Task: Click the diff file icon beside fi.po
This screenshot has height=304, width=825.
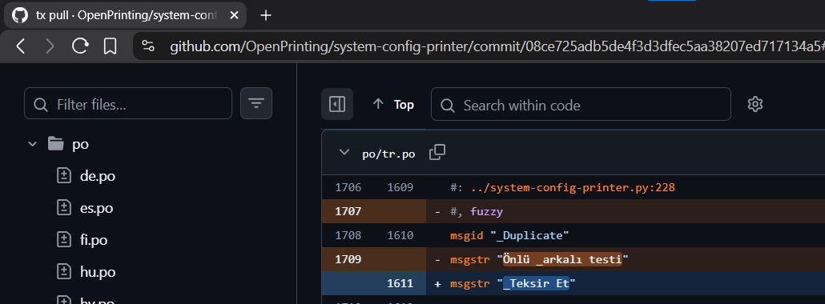Action: tap(63, 240)
